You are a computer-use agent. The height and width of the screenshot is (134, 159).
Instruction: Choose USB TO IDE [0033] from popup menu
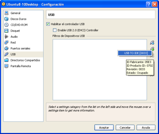136,53
